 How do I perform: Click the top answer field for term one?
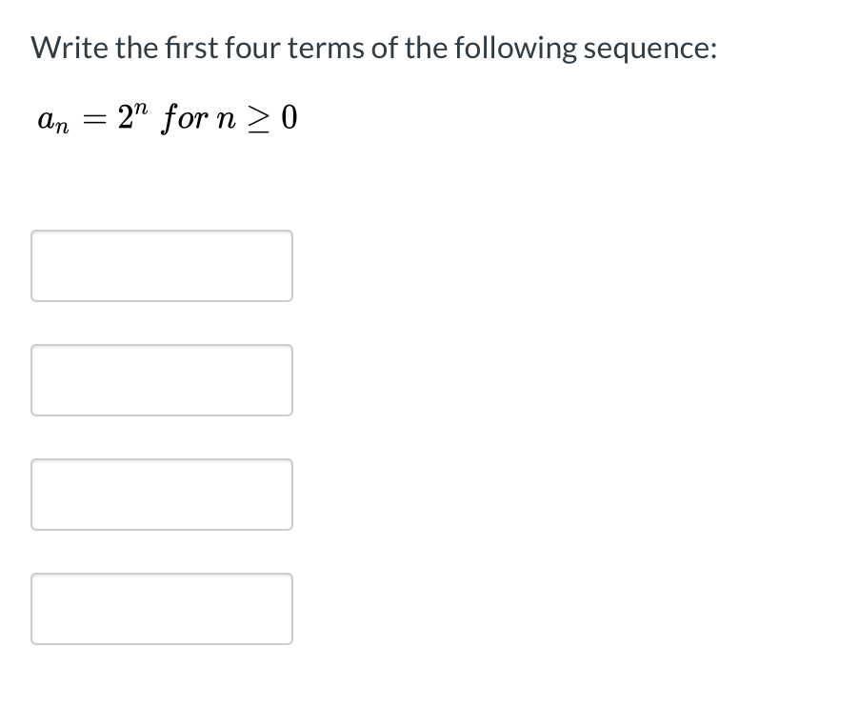161,265
